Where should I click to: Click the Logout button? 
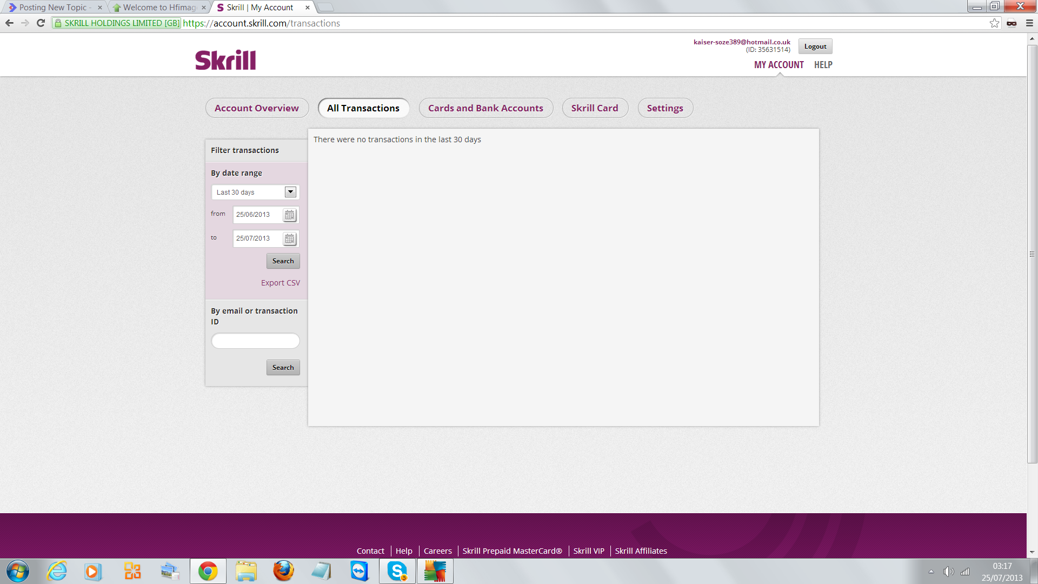(815, 47)
